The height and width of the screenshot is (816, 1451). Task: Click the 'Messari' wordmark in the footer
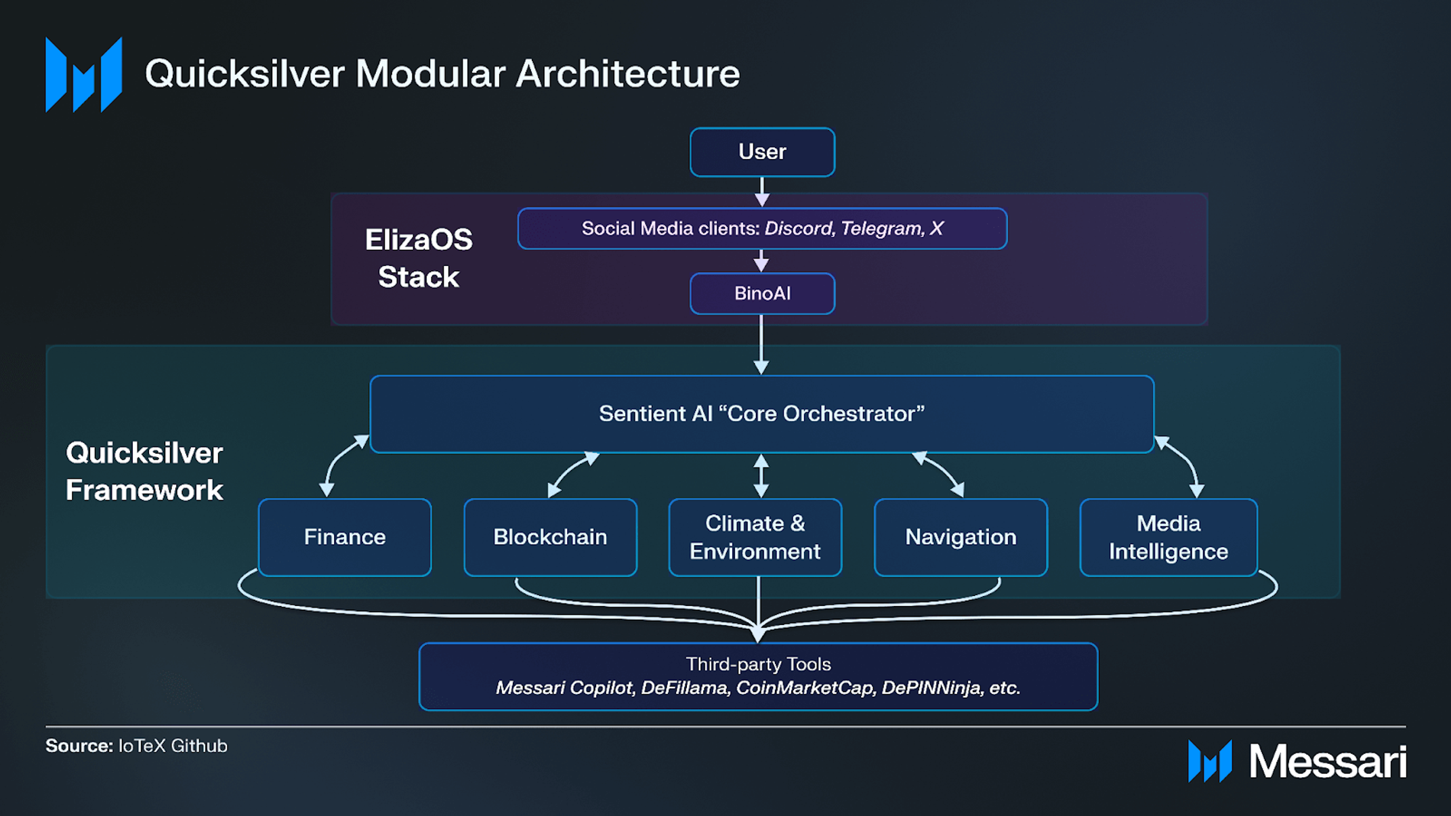click(1327, 762)
